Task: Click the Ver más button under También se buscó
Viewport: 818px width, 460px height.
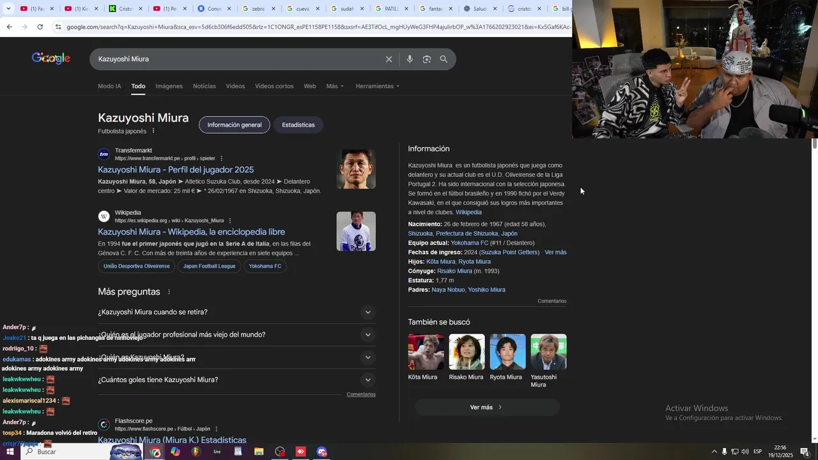Action: (487, 407)
